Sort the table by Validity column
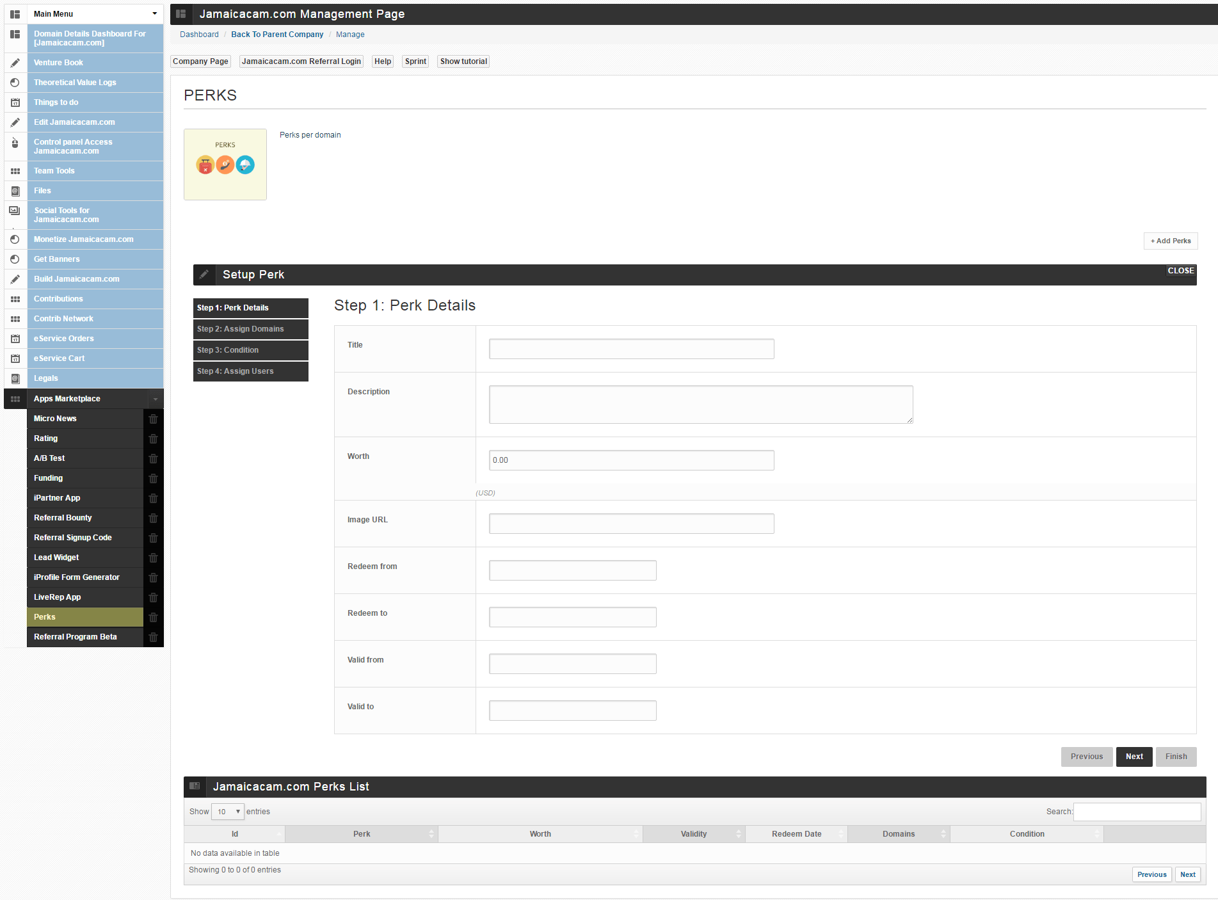Screen dimensions: 1218x900 [x=694, y=834]
